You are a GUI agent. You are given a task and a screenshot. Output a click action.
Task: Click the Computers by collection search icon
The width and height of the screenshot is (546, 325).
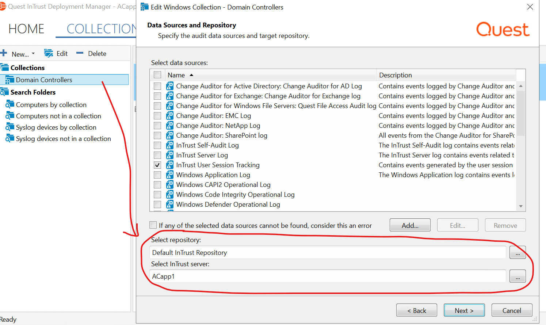(10, 104)
